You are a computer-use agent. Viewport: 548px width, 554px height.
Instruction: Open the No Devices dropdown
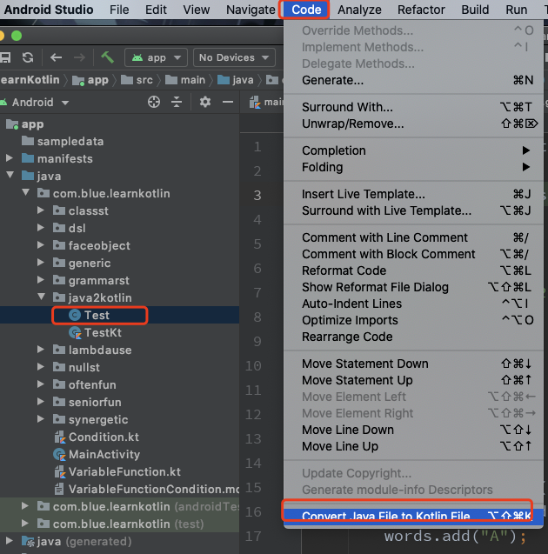click(x=234, y=57)
